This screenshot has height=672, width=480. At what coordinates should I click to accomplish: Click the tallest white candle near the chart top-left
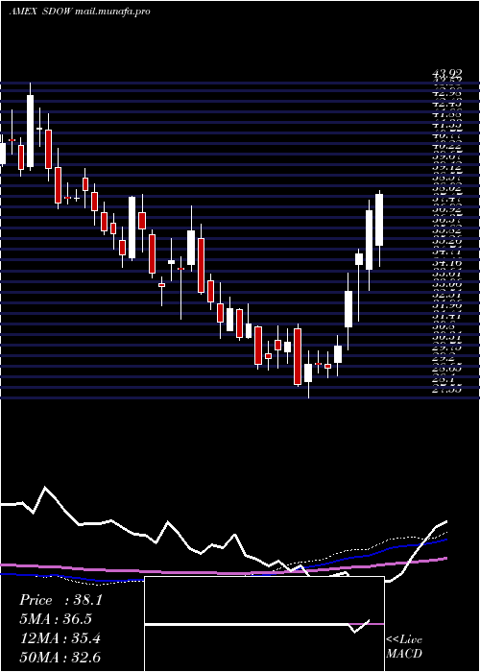point(30,131)
